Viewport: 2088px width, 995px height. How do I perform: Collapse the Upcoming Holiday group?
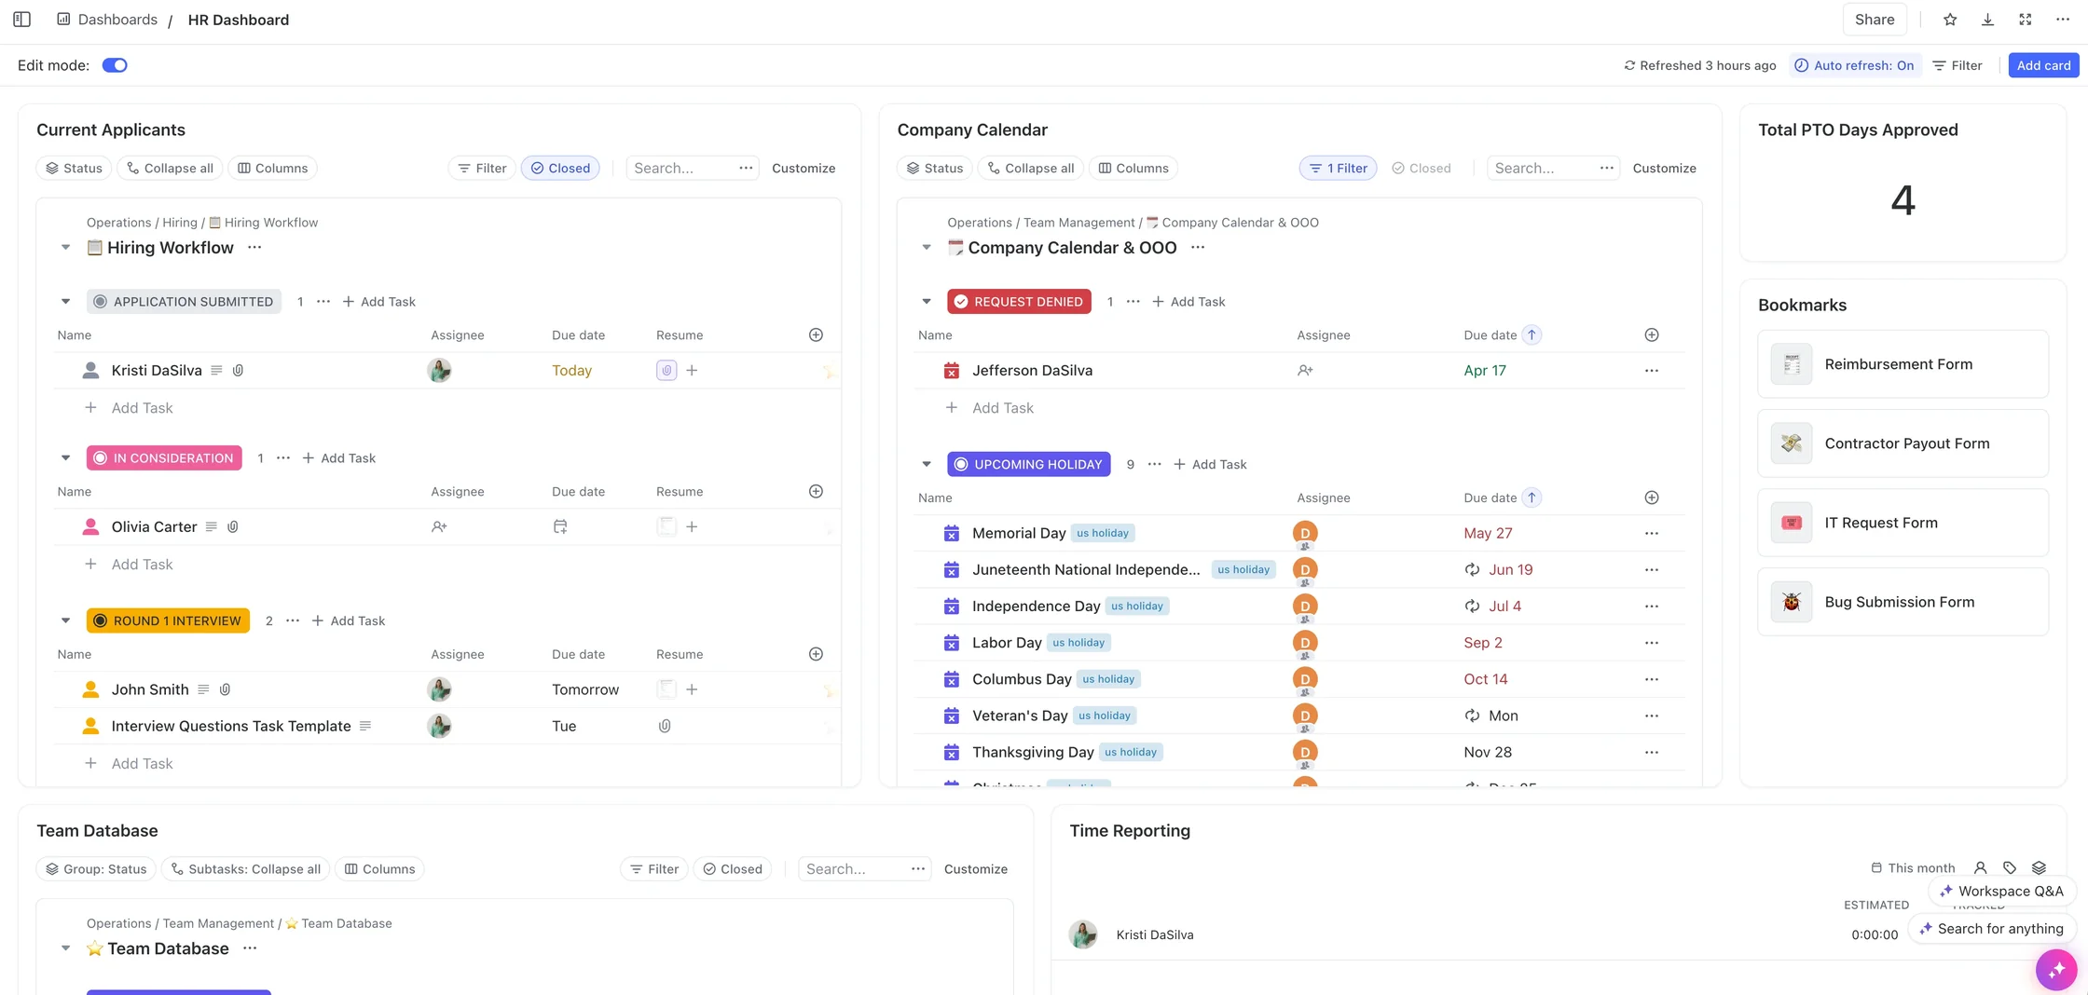(x=927, y=465)
